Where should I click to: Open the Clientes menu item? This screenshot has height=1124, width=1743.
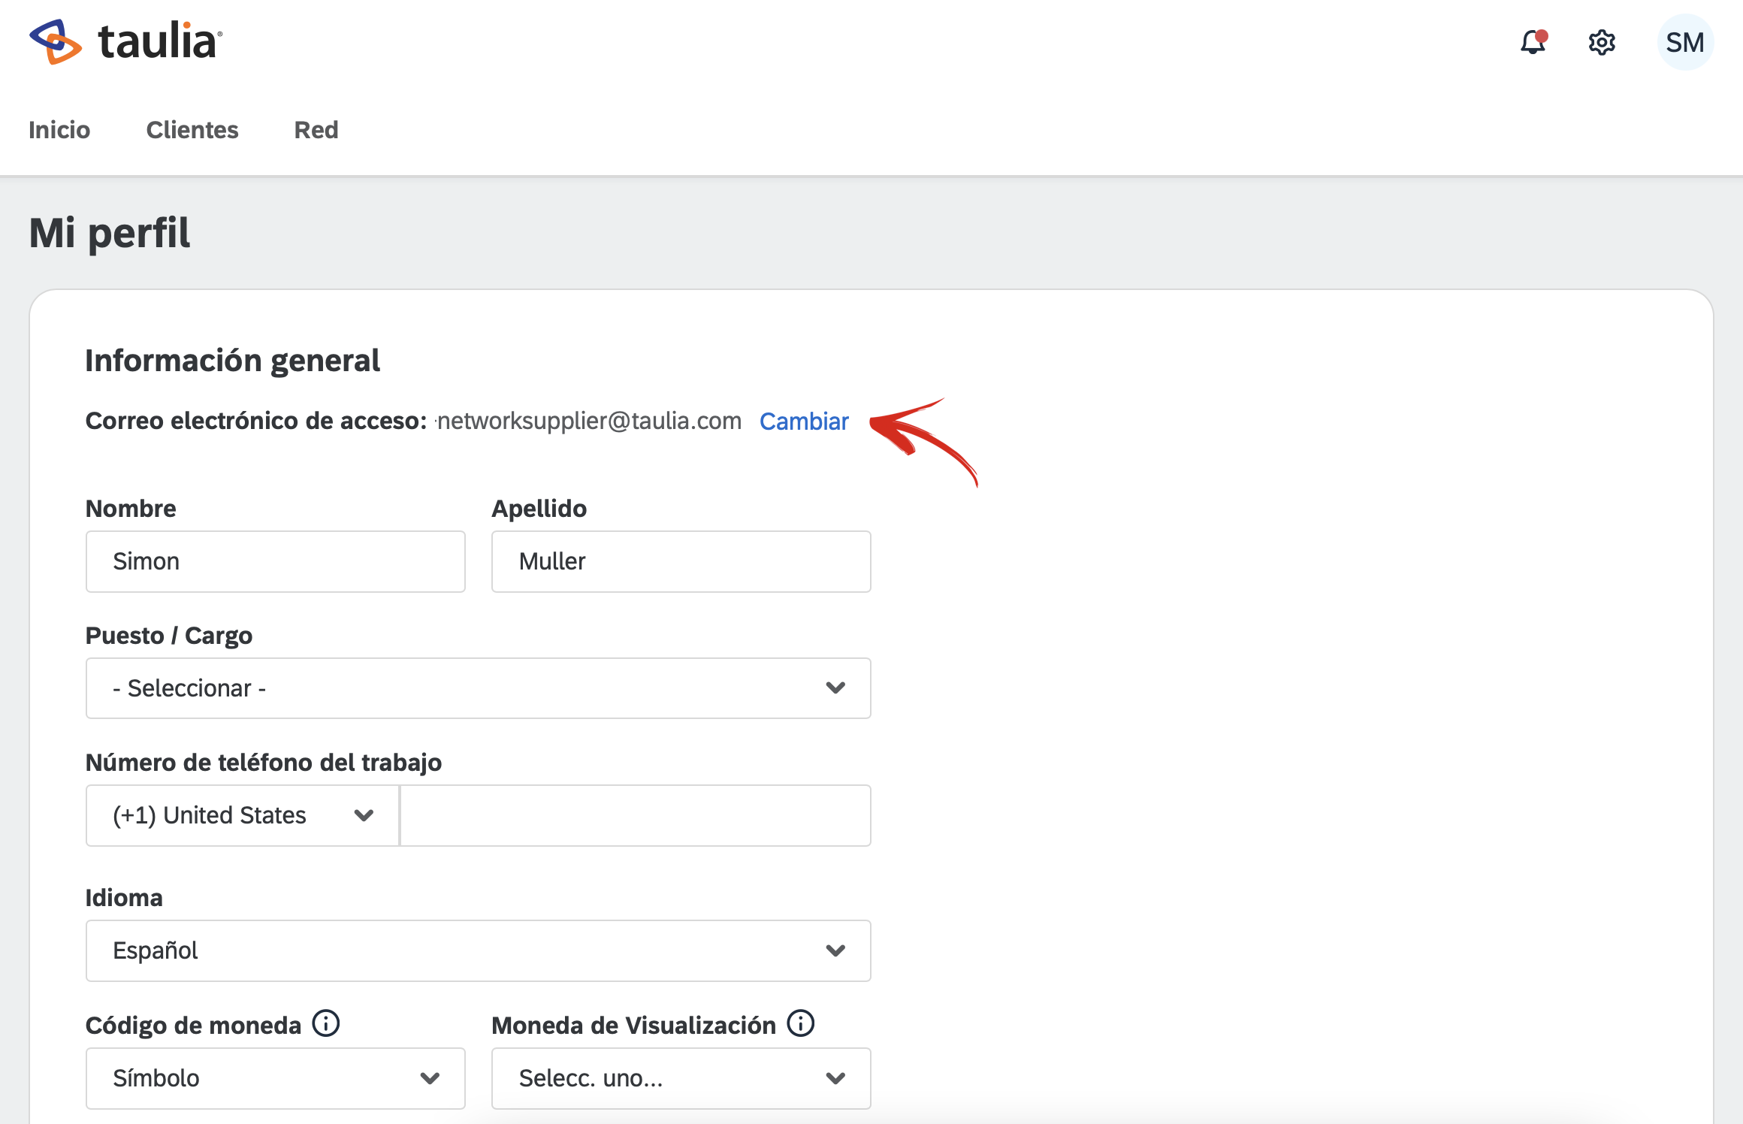[x=192, y=130]
